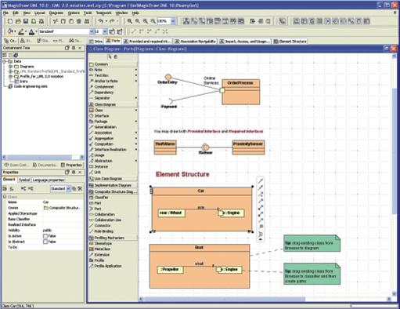Open the Diagrams menu
Image resolution: width=400 pixels, height=309 pixels.
(56, 13)
